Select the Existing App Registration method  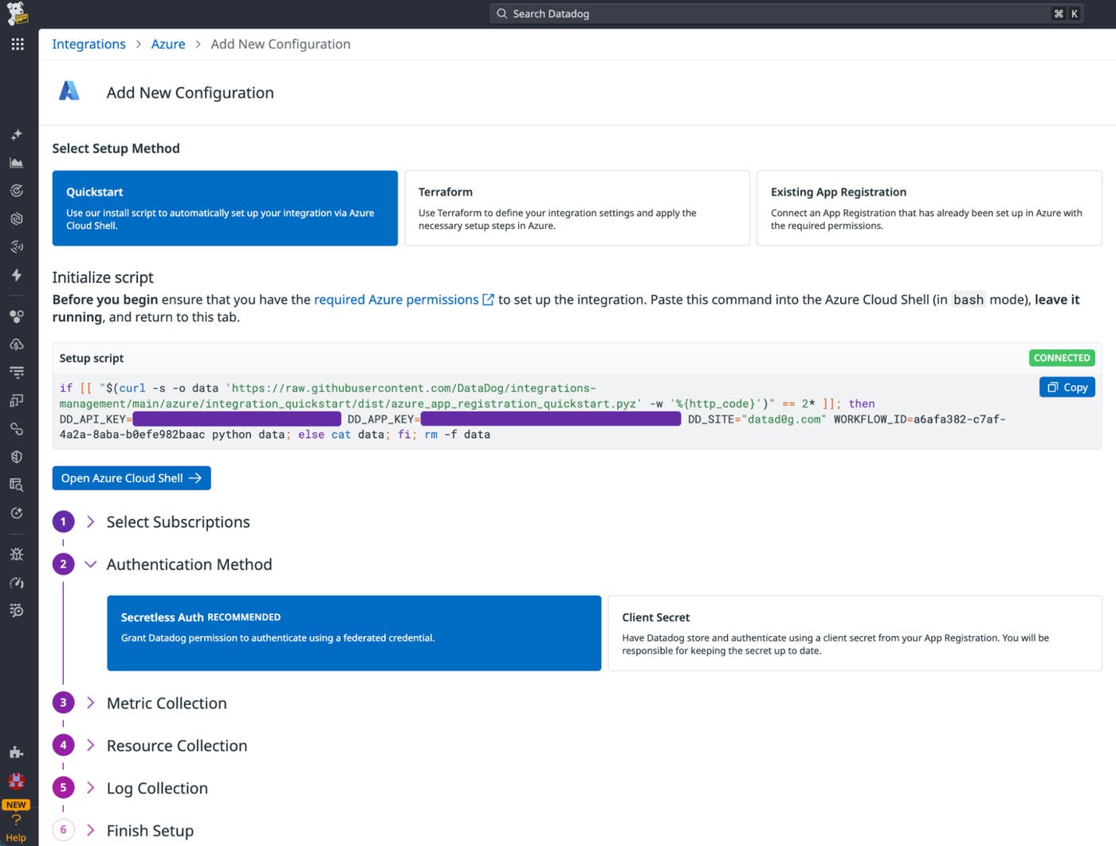pyautogui.click(x=929, y=208)
